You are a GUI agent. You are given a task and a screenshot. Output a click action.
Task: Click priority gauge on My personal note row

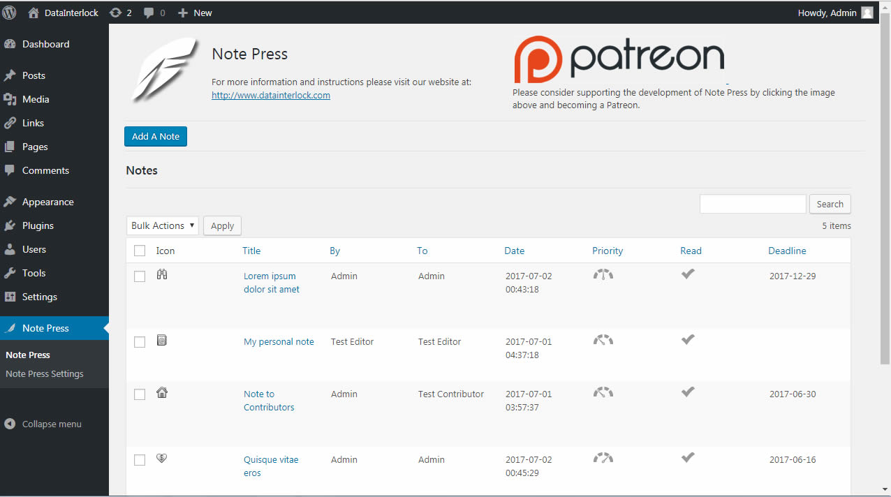(603, 340)
